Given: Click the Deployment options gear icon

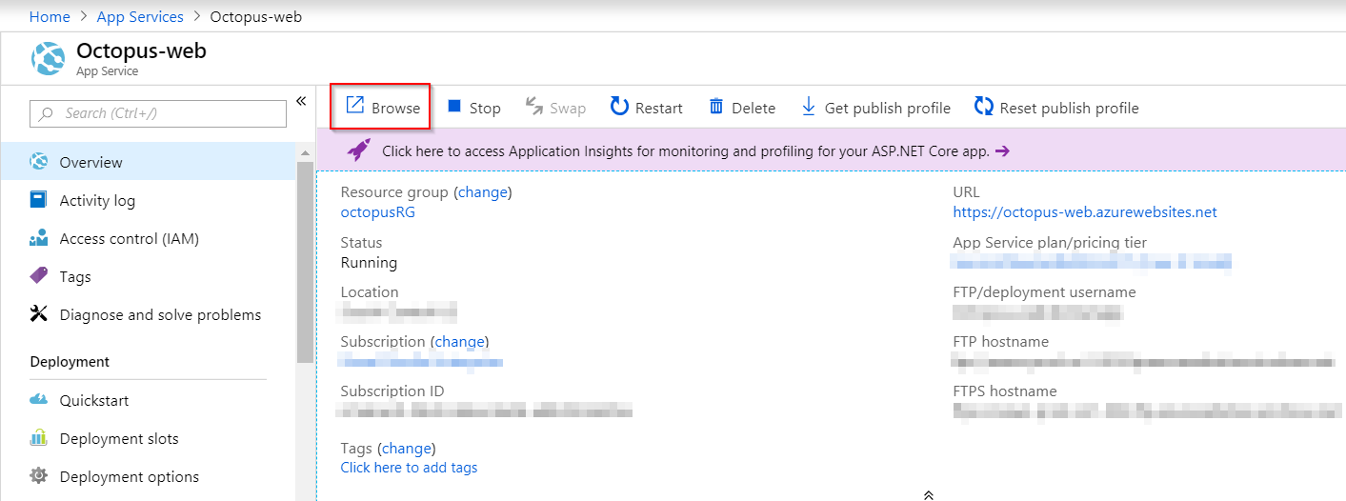Looking at the screenshot, I should (x=39, y=476).
